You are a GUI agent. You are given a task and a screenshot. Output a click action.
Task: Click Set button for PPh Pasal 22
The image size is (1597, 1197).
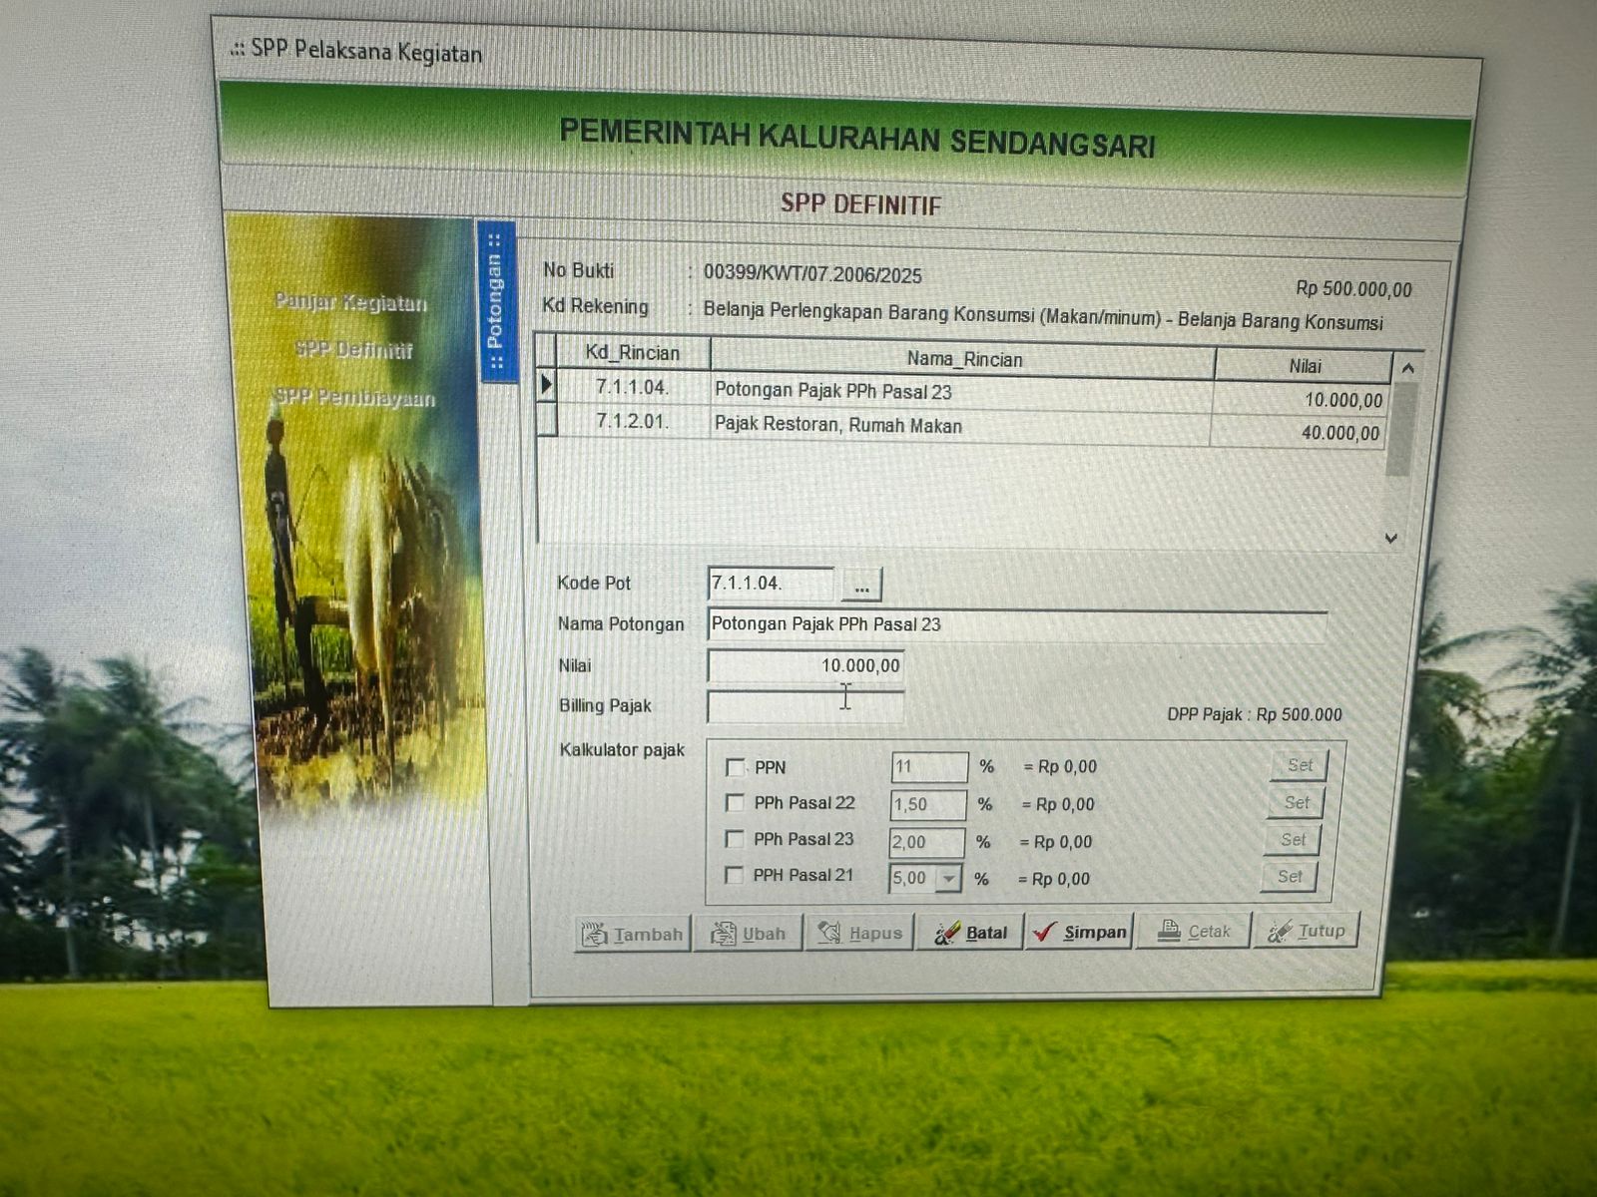(x=1297, y=802)
